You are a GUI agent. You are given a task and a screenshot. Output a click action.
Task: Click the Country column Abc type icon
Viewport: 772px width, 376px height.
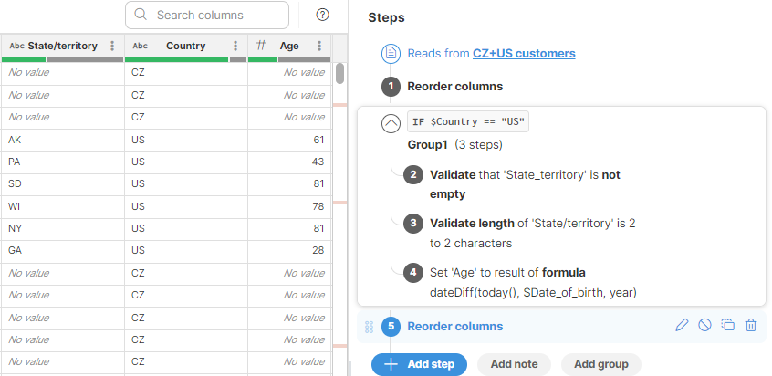[x=140, y=46]
